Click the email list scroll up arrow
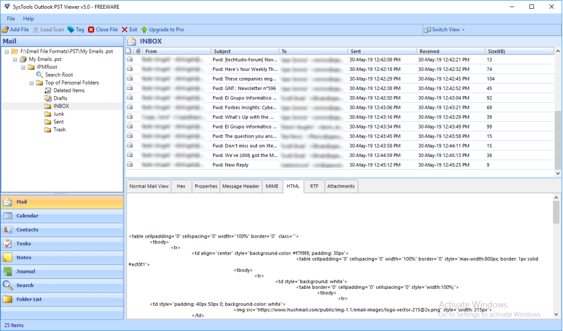 click(x=558, y=51)
